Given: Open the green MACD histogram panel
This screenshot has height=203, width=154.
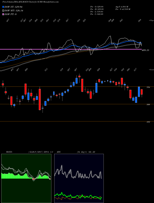Looking at the screenshot, I should point(26,178).
